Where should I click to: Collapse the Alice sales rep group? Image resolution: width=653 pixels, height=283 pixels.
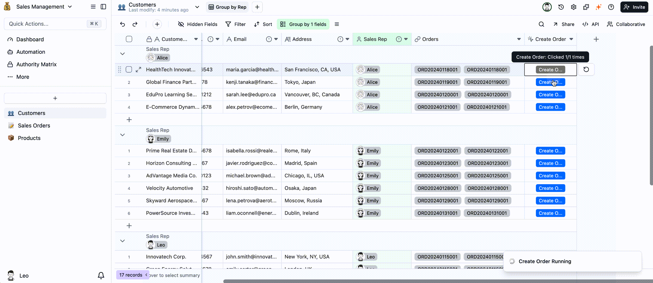click(x=122, y=54)
